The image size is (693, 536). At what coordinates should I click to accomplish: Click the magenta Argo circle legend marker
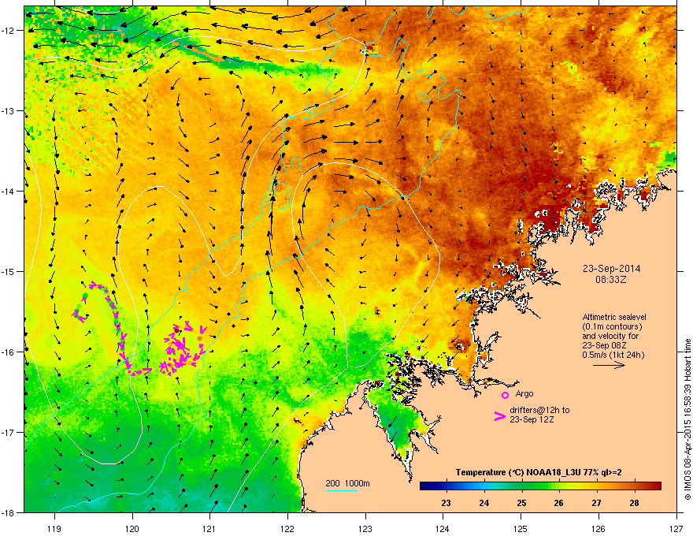tap(505, 395)
